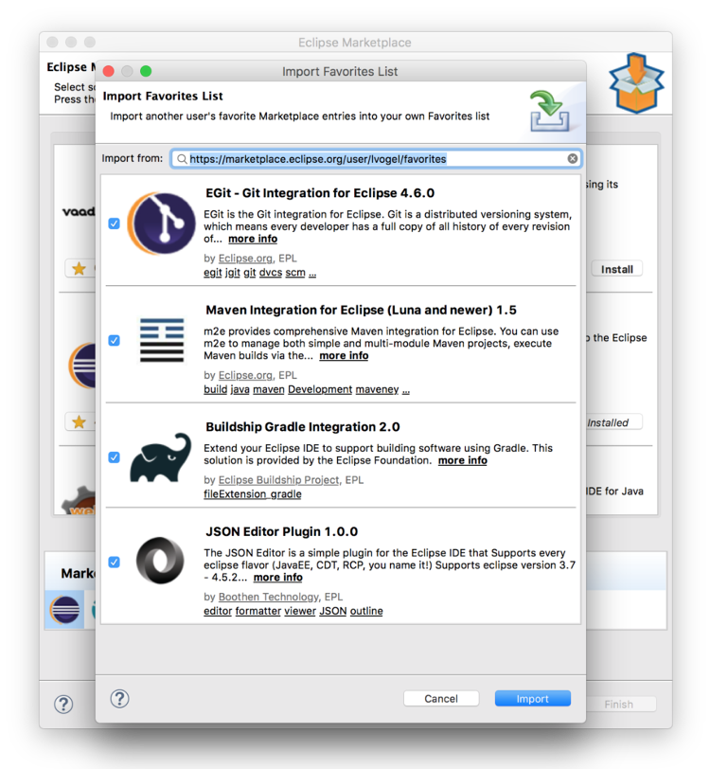Viewport: 710px width, 769px height.
Task: Click the search magnifier in Import from field
Action: (x=182, y=158)
